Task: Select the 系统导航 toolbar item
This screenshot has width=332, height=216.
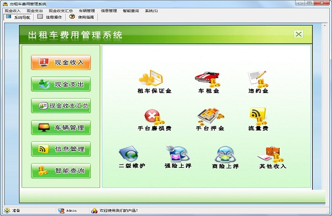Action: [18, 17]
